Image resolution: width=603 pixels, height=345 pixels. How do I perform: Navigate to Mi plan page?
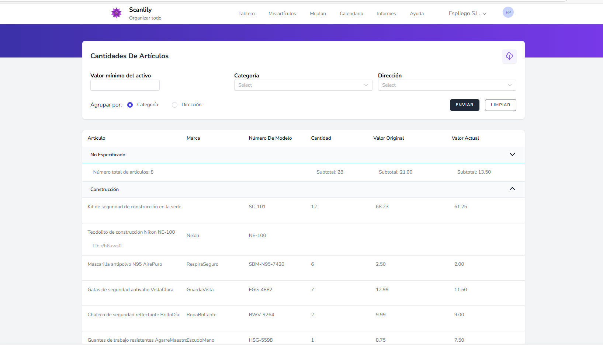318,14
